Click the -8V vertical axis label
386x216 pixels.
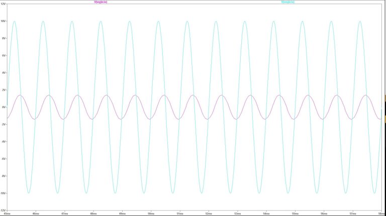click(x=3, y=176)
